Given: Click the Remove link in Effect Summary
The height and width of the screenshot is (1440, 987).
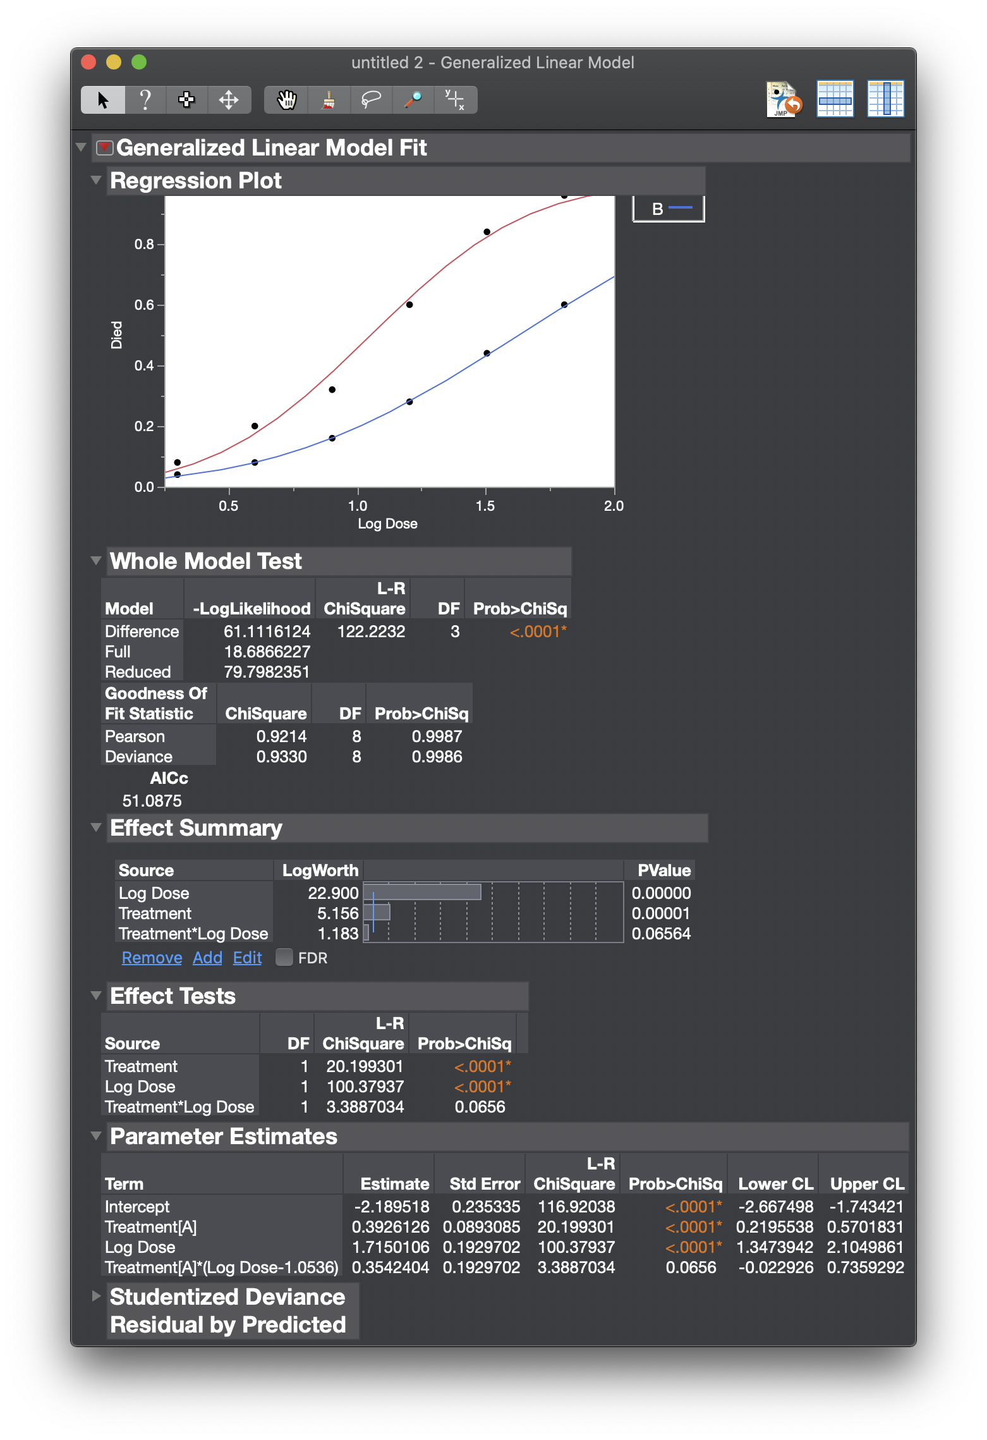Looking at the screenshot, I should point(152,958).
